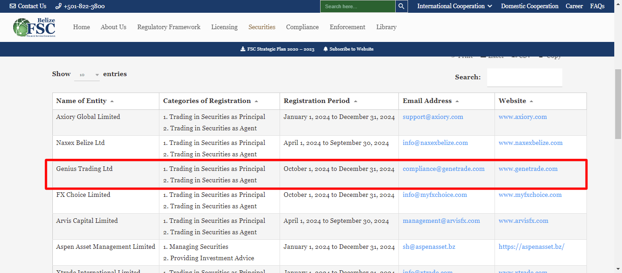
Task: Click the phone icon beside the number
Action: point(58,6)
